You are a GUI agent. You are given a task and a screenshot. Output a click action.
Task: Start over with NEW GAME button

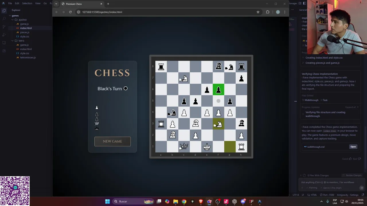(112, 141)
